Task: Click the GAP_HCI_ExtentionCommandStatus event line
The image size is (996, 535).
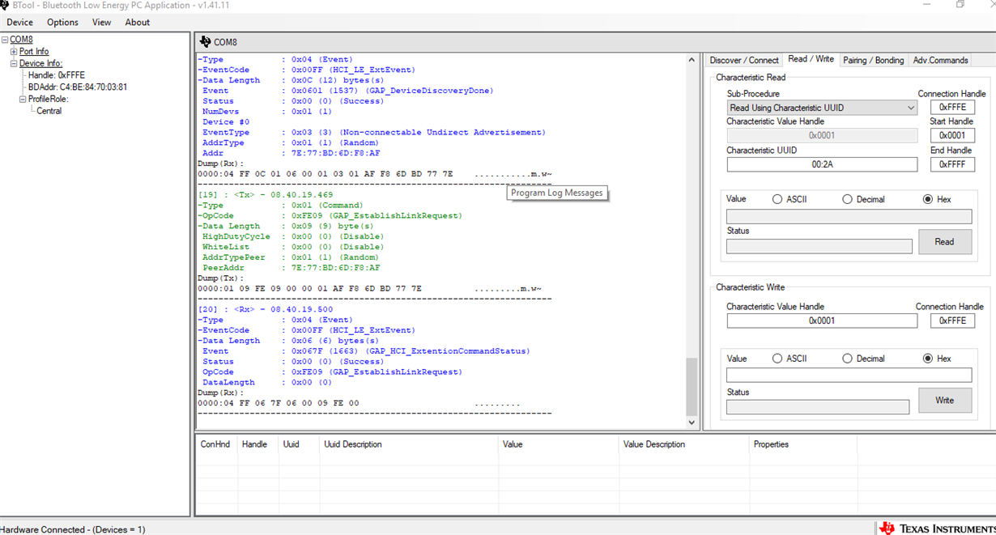Action: (366, 351)
